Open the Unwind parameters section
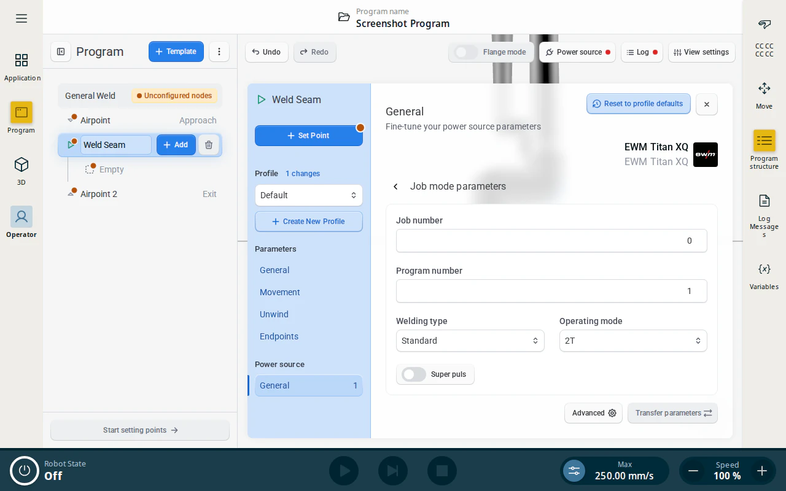The height and width of the screenshot is (491, 786). [309, 314]
